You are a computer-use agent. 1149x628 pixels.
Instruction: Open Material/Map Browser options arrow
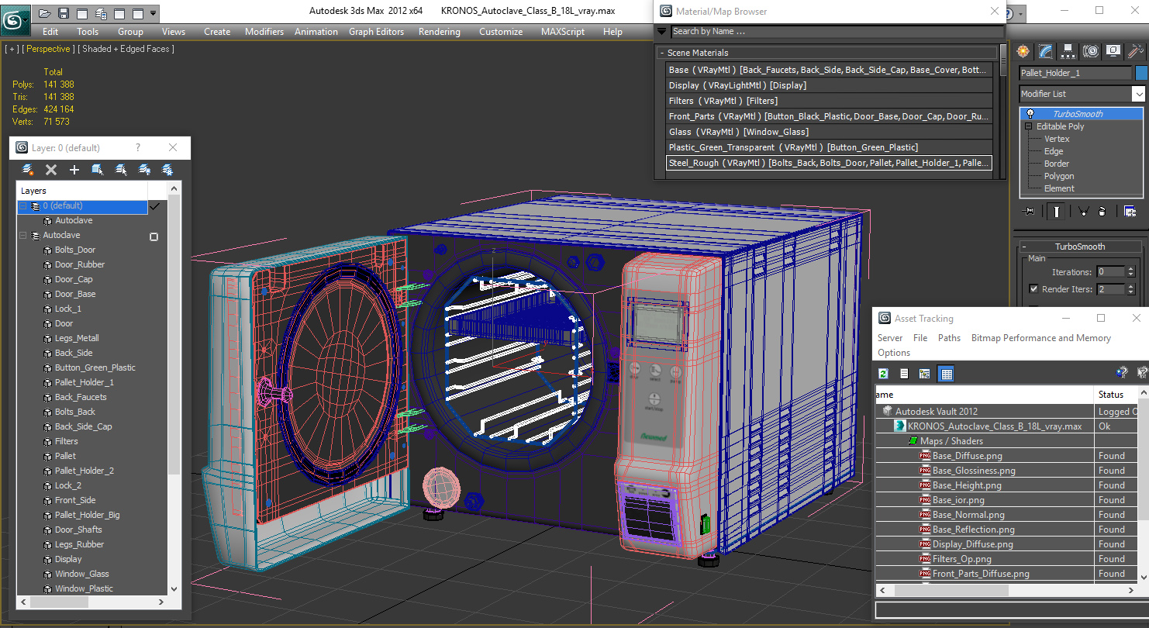[661, 32]
